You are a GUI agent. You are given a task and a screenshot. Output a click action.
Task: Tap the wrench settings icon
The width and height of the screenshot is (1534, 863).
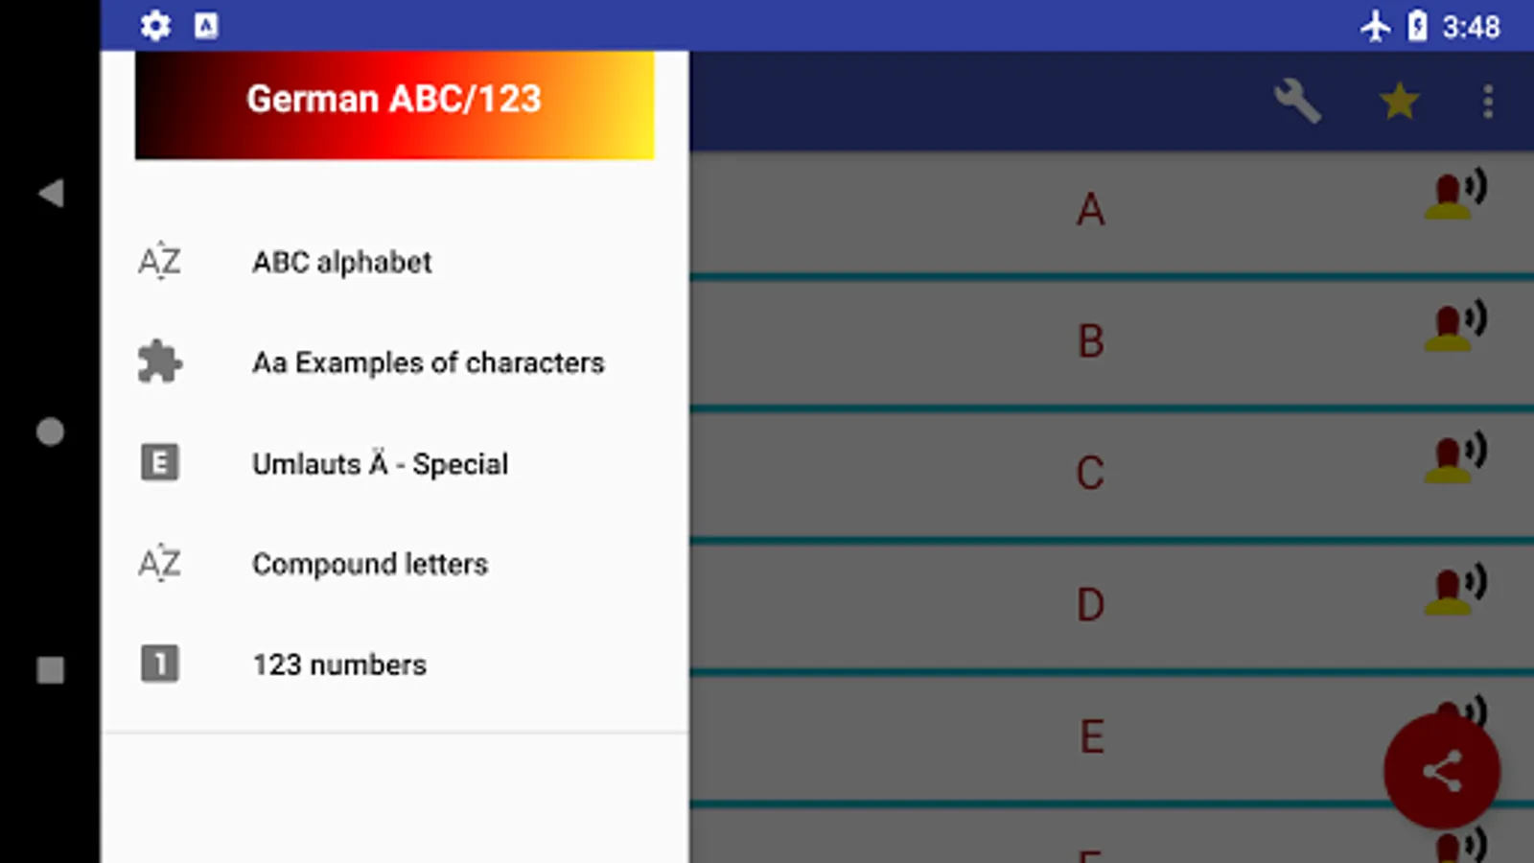(1297, 101)
